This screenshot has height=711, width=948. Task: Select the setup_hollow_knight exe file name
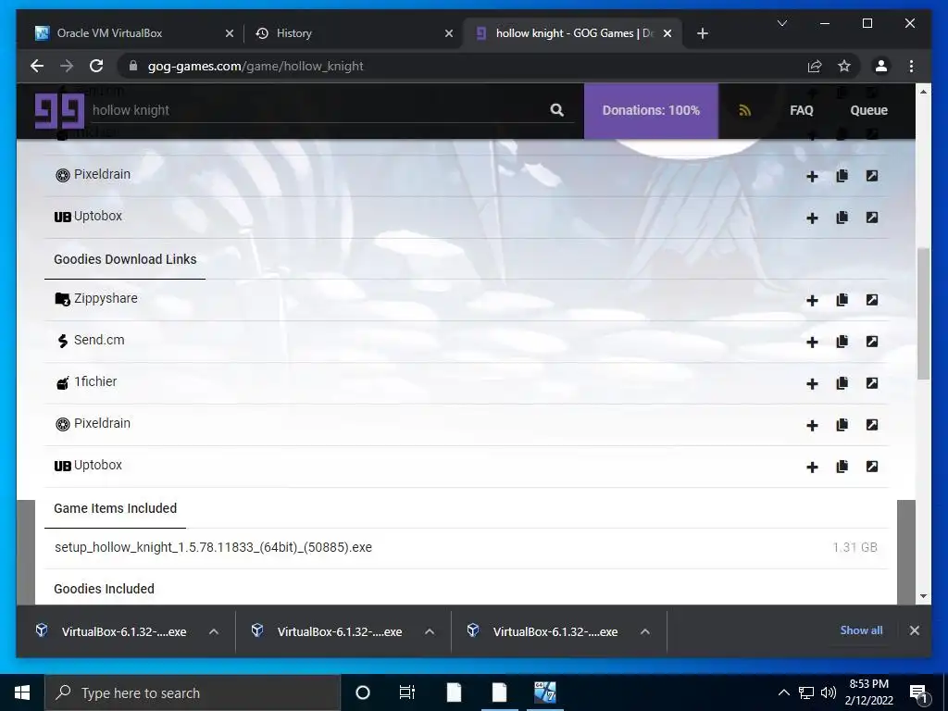pos(214,547)
